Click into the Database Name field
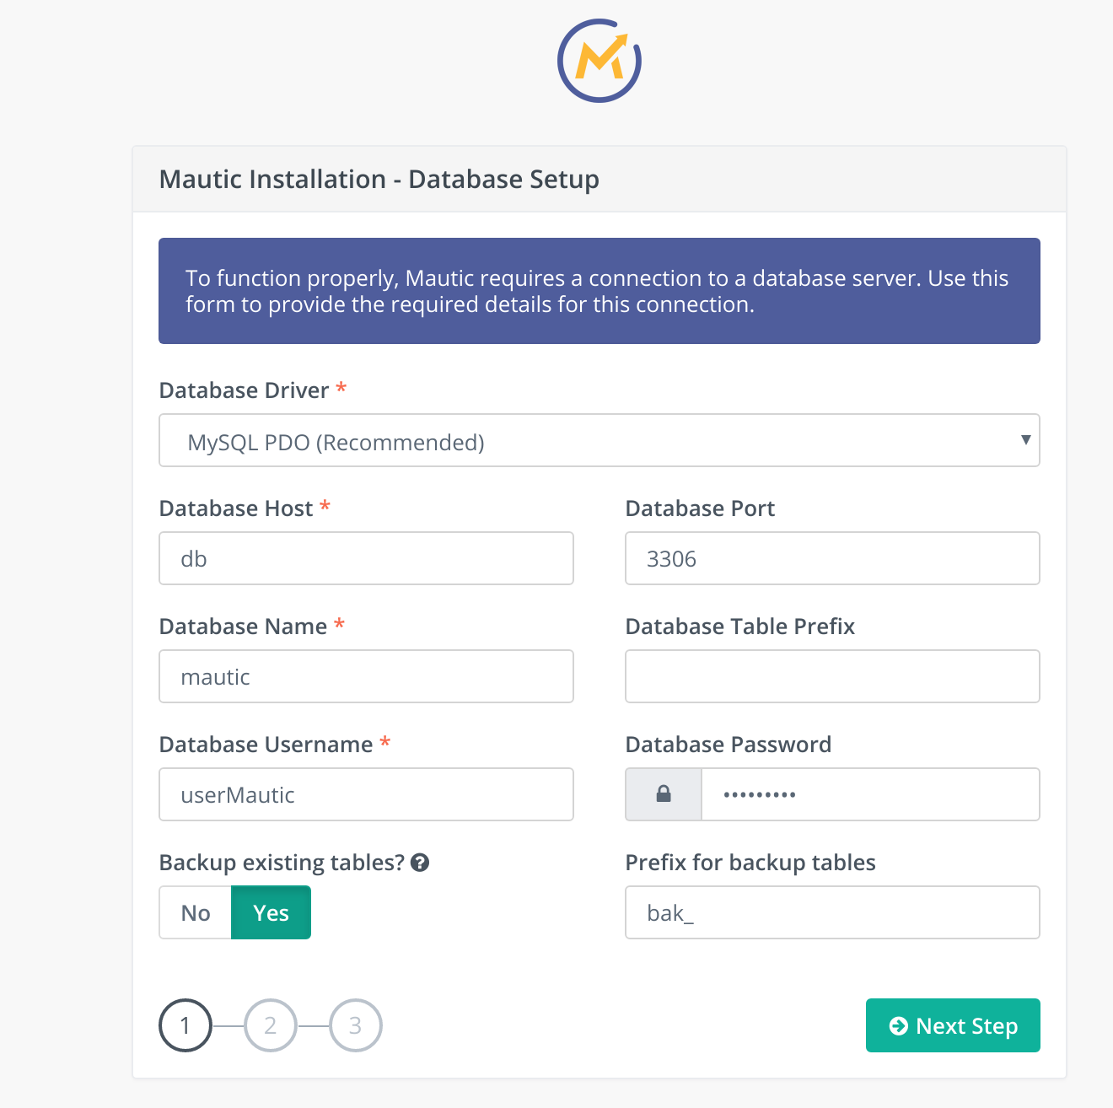Screen dimensions: 1113x1108 point(366,676)
